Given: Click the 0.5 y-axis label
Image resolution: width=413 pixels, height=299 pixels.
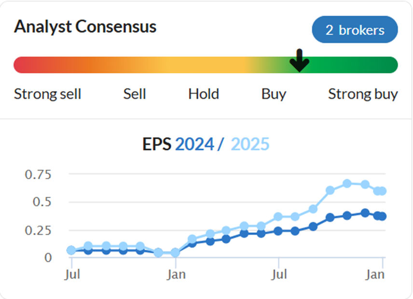Looking at the screenshot, I should [x=41, y=202].
